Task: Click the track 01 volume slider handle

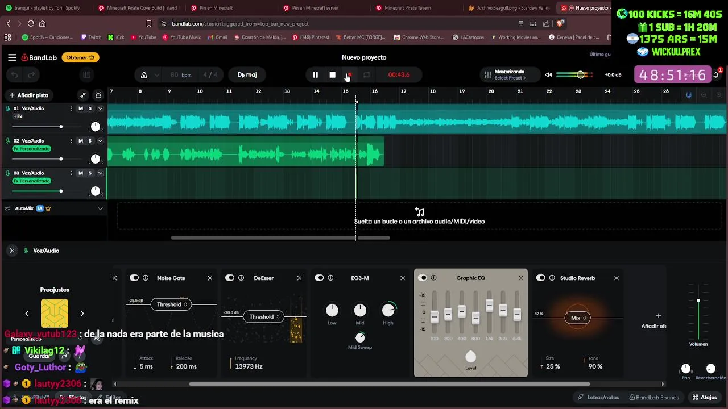Action: click(61, 127)
